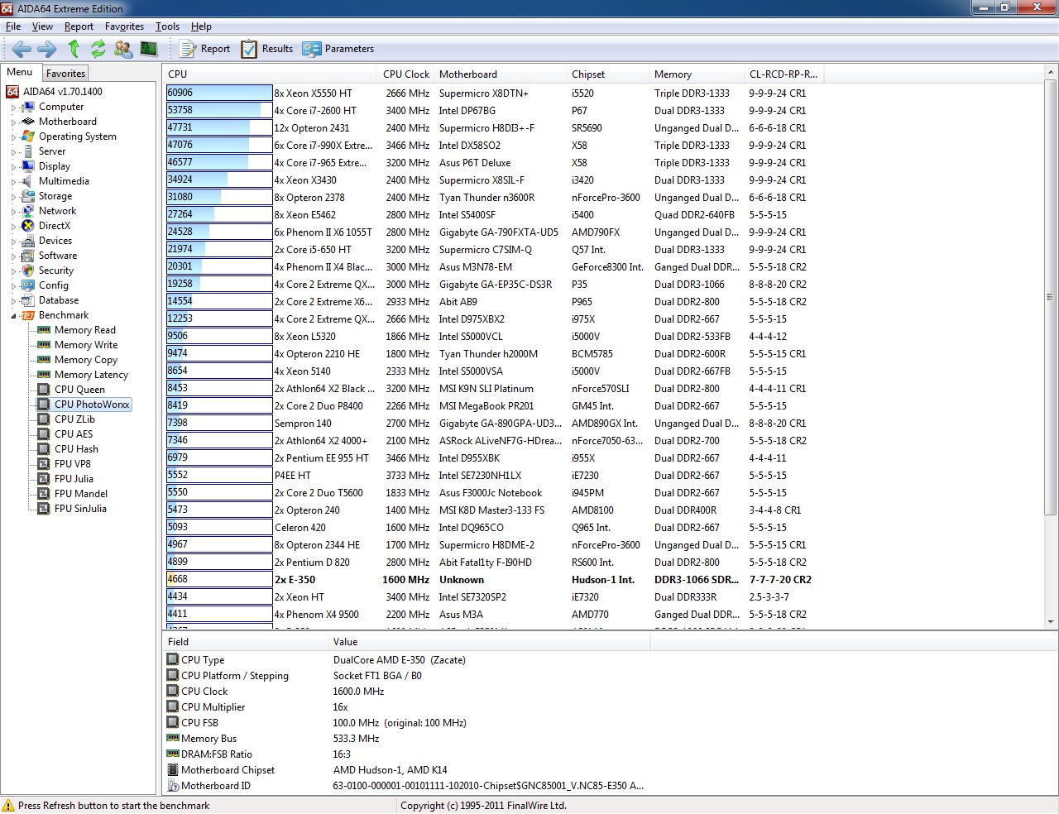Click results list scrollbar up arrow
Image resolution: width=1059 pixels, height=814 pixels.
1051,73
